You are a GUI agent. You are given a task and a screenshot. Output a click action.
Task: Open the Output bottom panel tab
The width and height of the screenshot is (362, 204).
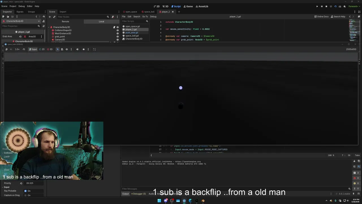tap(125, 194)
